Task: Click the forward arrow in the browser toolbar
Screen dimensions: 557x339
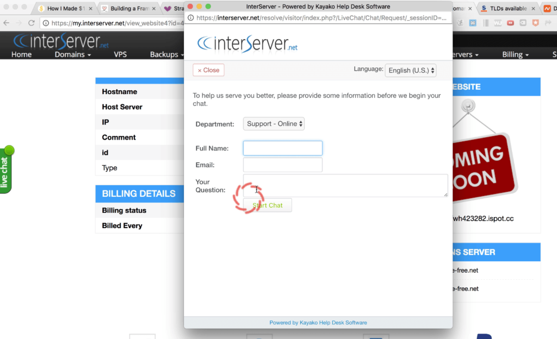Action: (19, 23)
